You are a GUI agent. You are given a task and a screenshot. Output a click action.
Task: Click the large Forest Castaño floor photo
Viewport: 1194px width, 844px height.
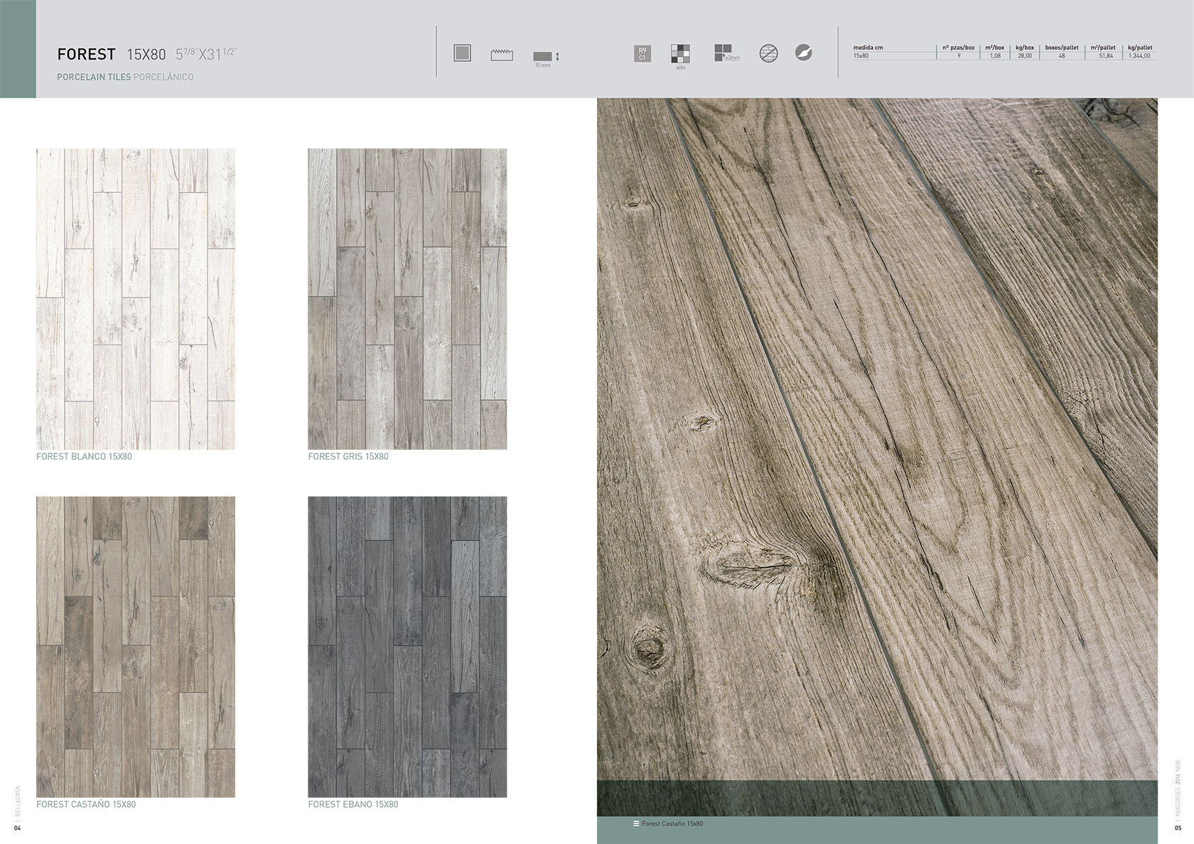pyautogui.click(x=877, y=457)
